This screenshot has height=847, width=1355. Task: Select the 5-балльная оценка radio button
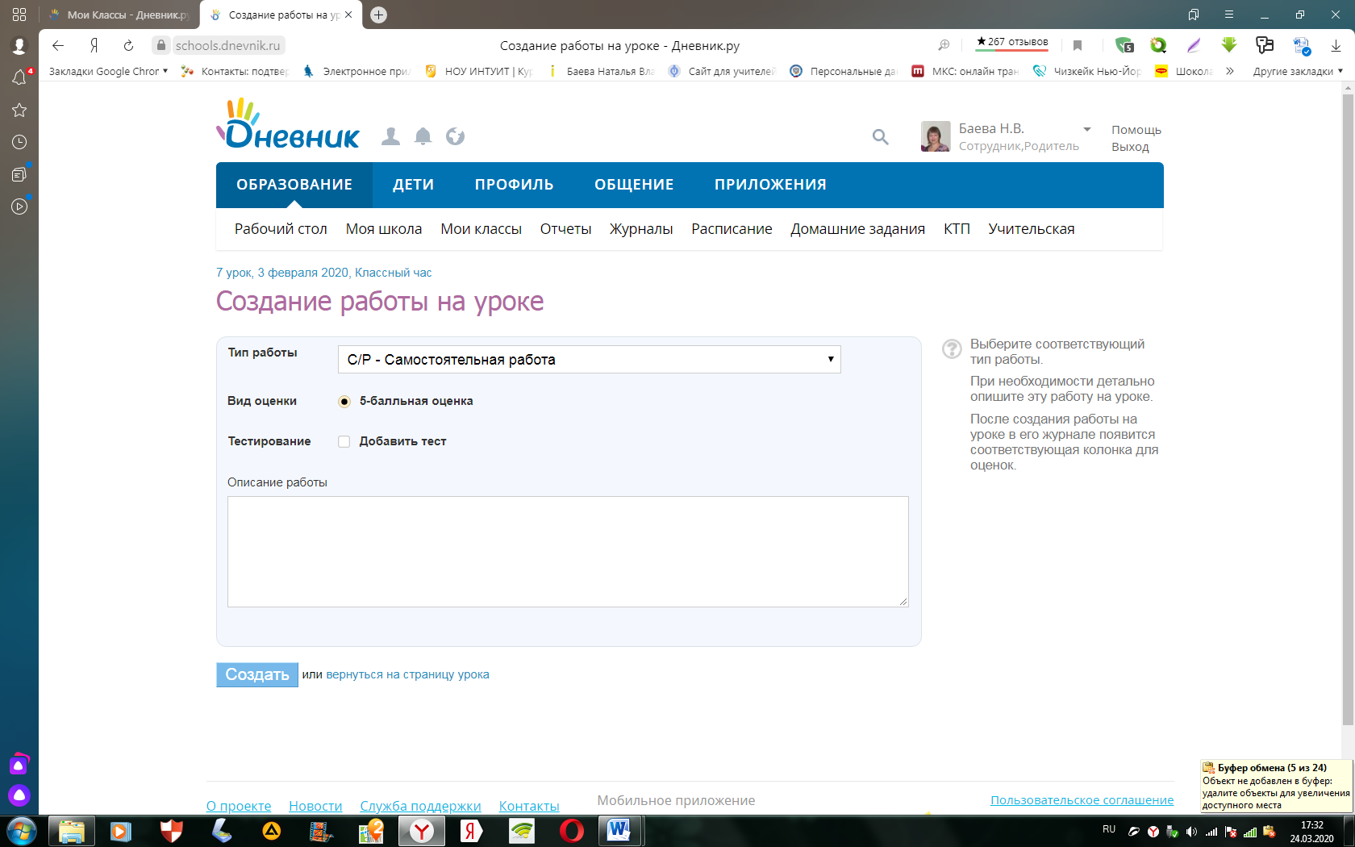(x=344, y=402)
